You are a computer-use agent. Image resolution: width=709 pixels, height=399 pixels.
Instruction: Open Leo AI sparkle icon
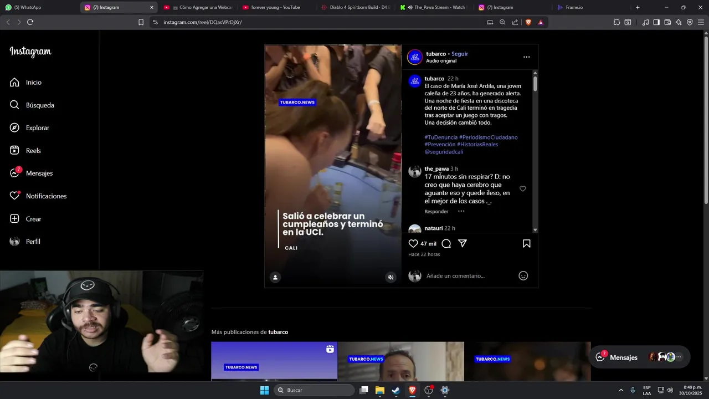coord(679,22)
